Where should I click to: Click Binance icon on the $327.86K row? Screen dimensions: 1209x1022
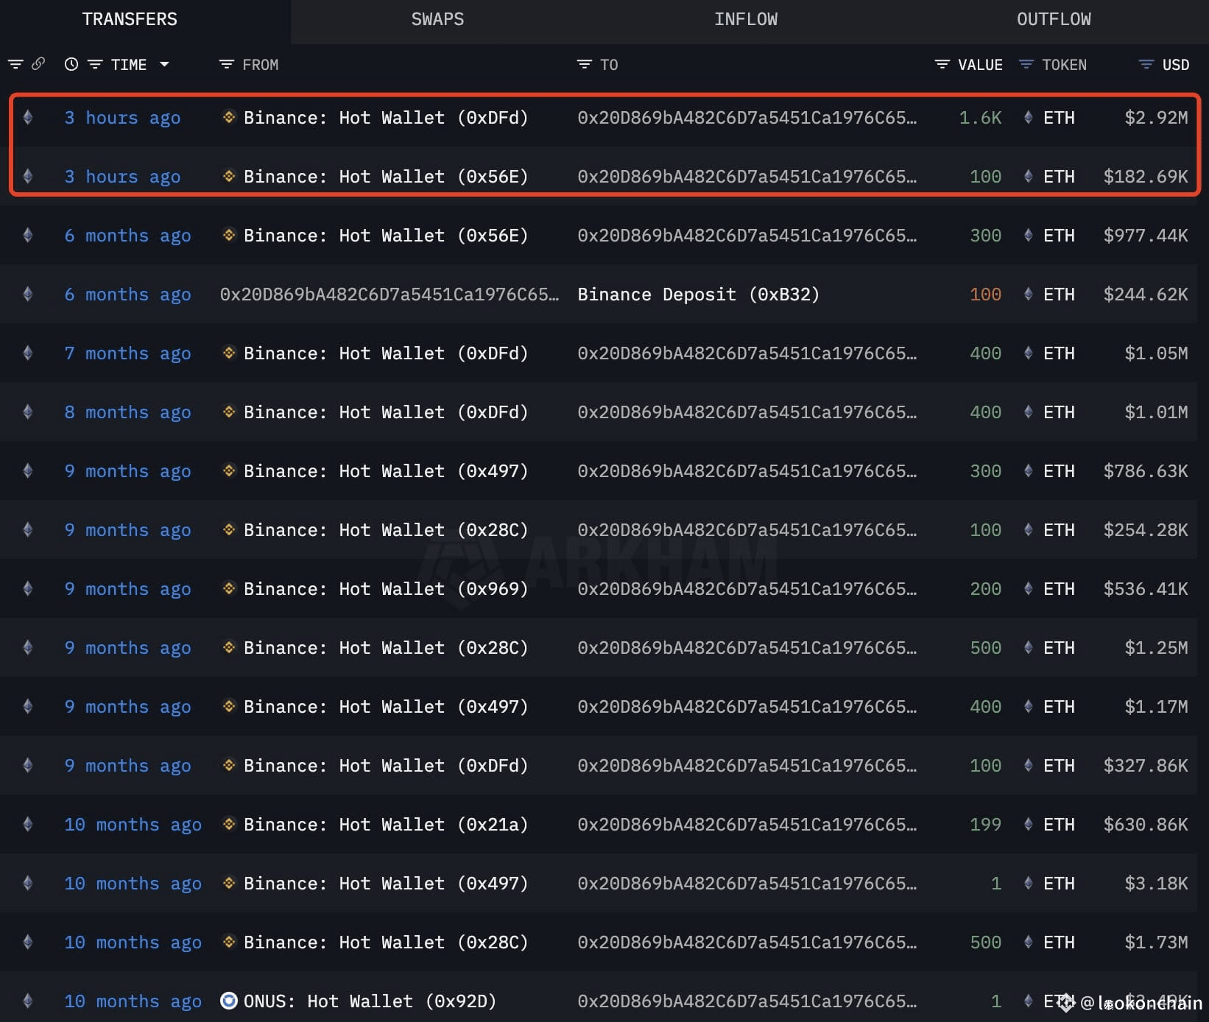(229, 765)
